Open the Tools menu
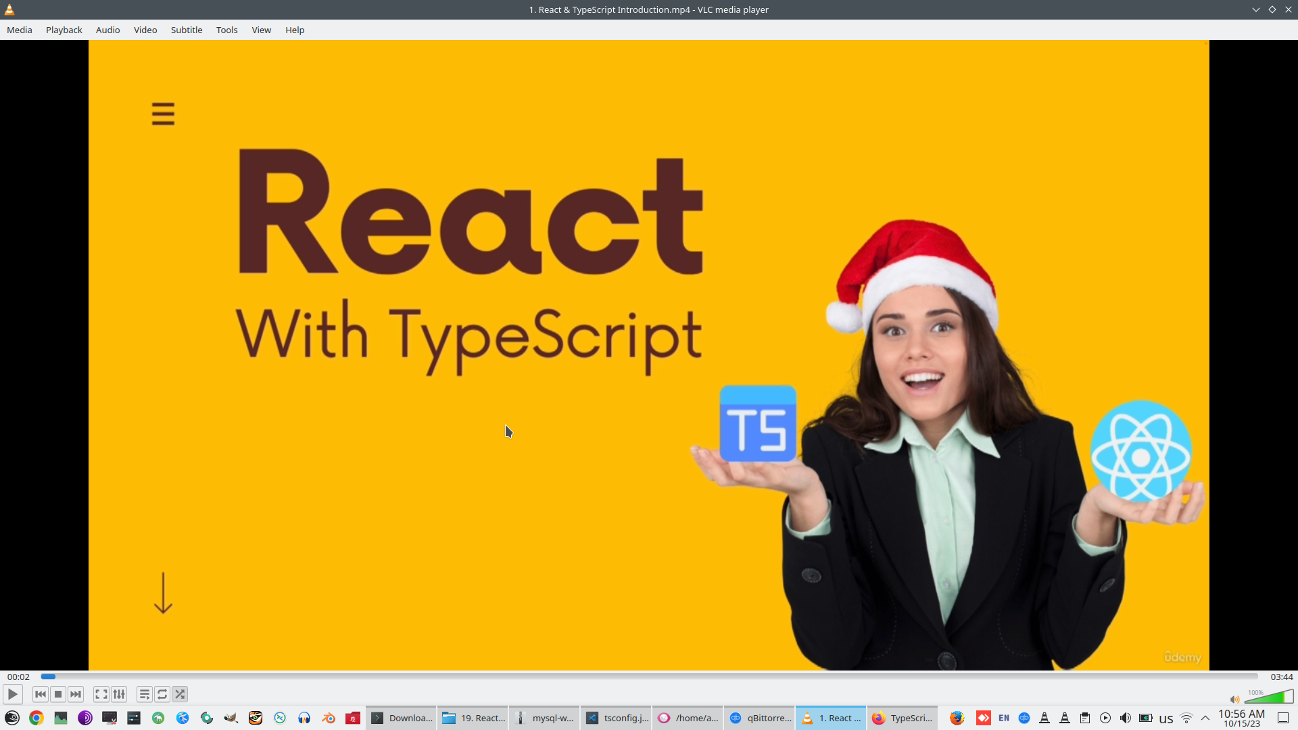Screen dimensions: 1298x730 click(x=226, y=30)
